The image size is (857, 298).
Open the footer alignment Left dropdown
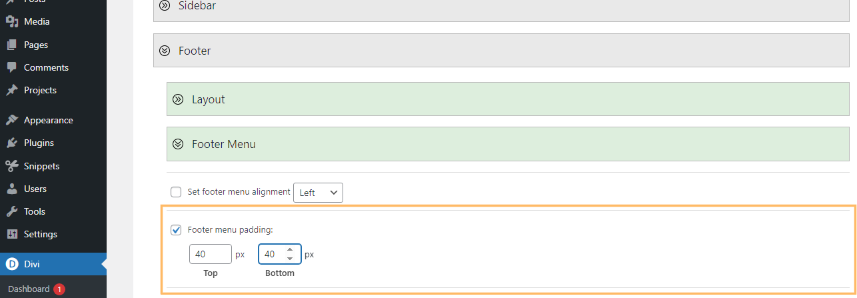(318, 193)
